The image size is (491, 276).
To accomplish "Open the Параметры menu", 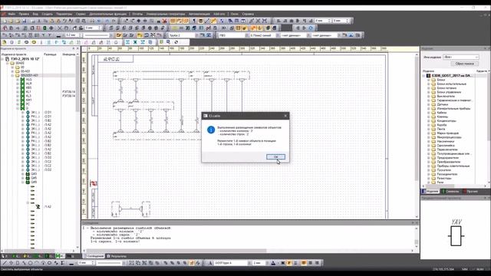I will 64,14.
